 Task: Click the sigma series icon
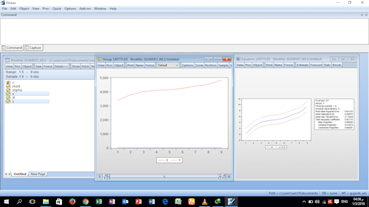click(8, 90)
